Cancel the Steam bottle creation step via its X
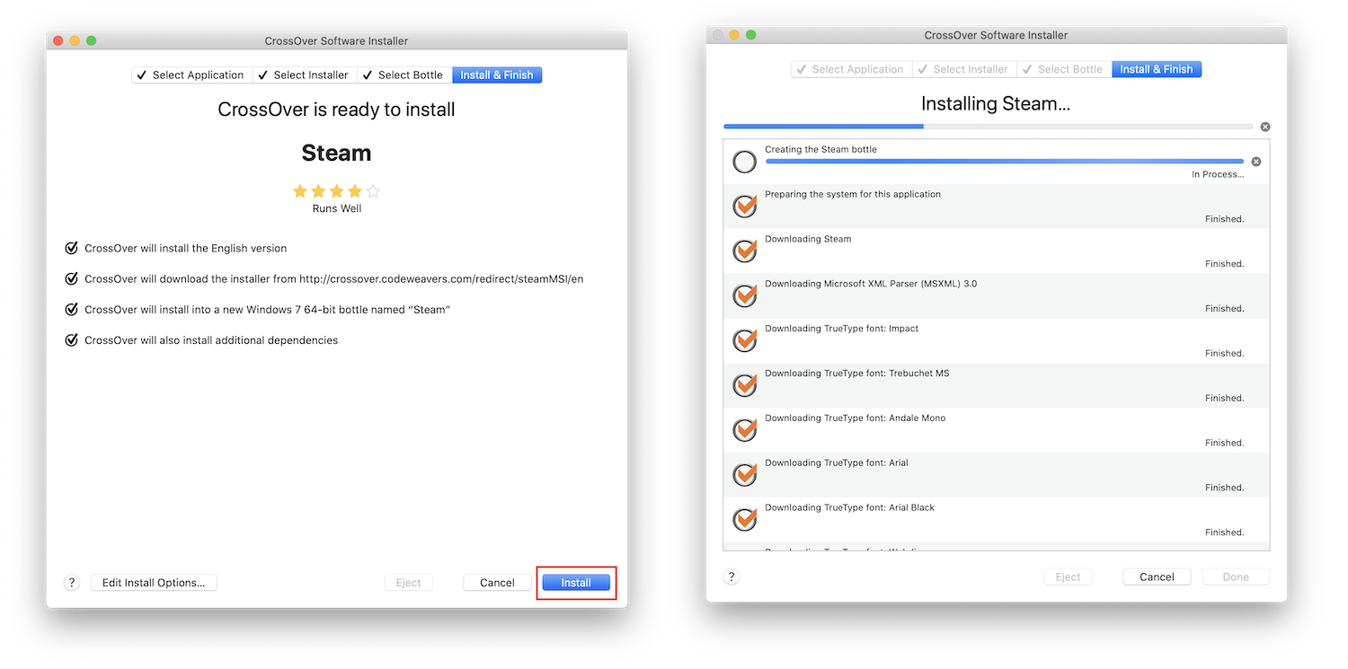The height and width of the screenshot is (669, 1348). [x=1255, y=161]
